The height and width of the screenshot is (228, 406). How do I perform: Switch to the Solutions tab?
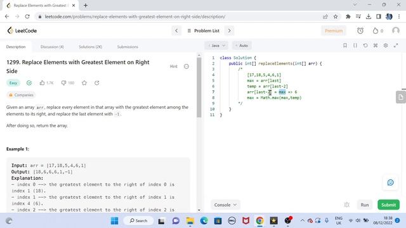tap(90, 47)
